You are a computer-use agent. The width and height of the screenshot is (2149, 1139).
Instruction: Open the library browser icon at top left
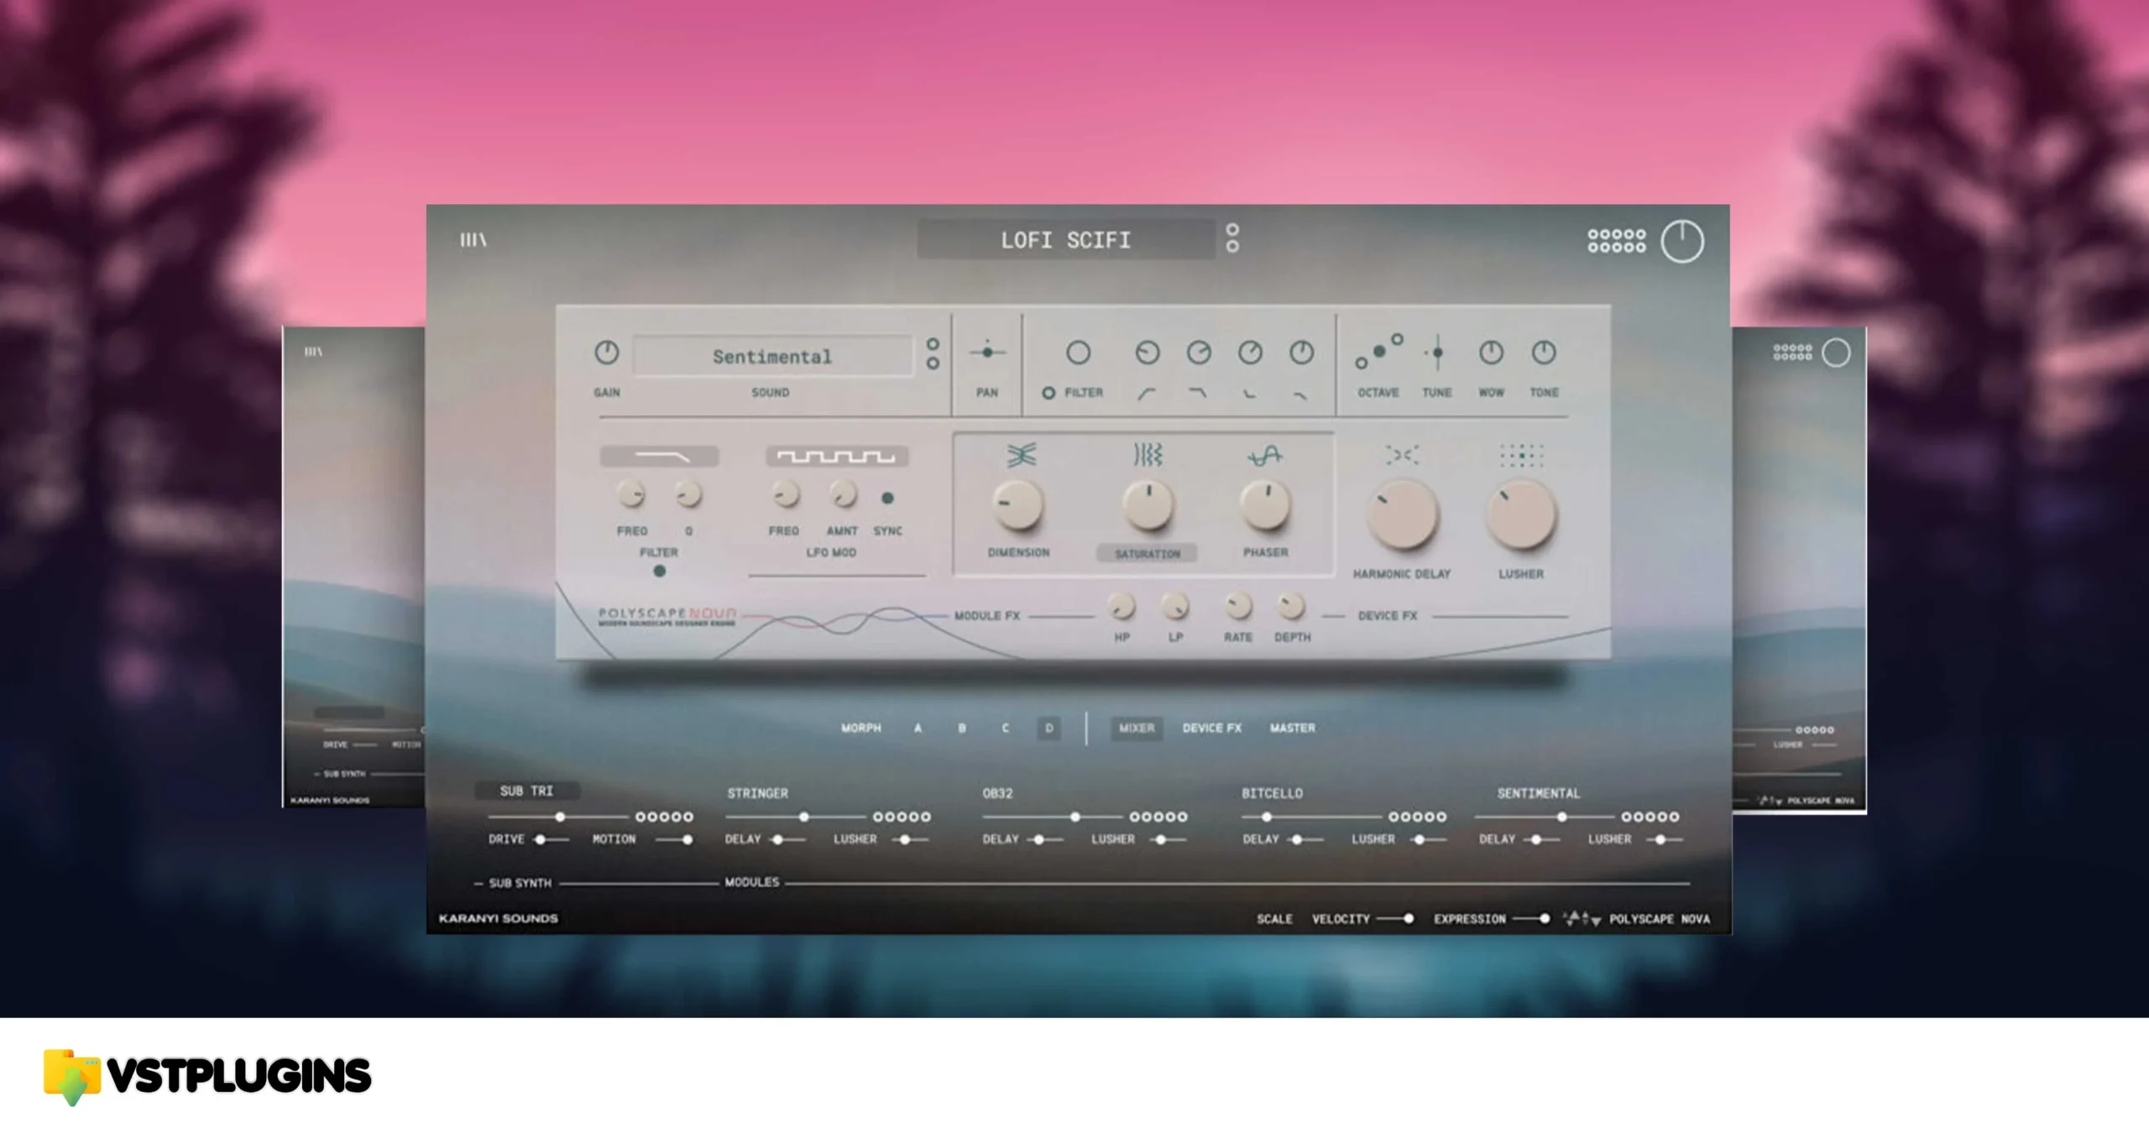tap(473, 240)
